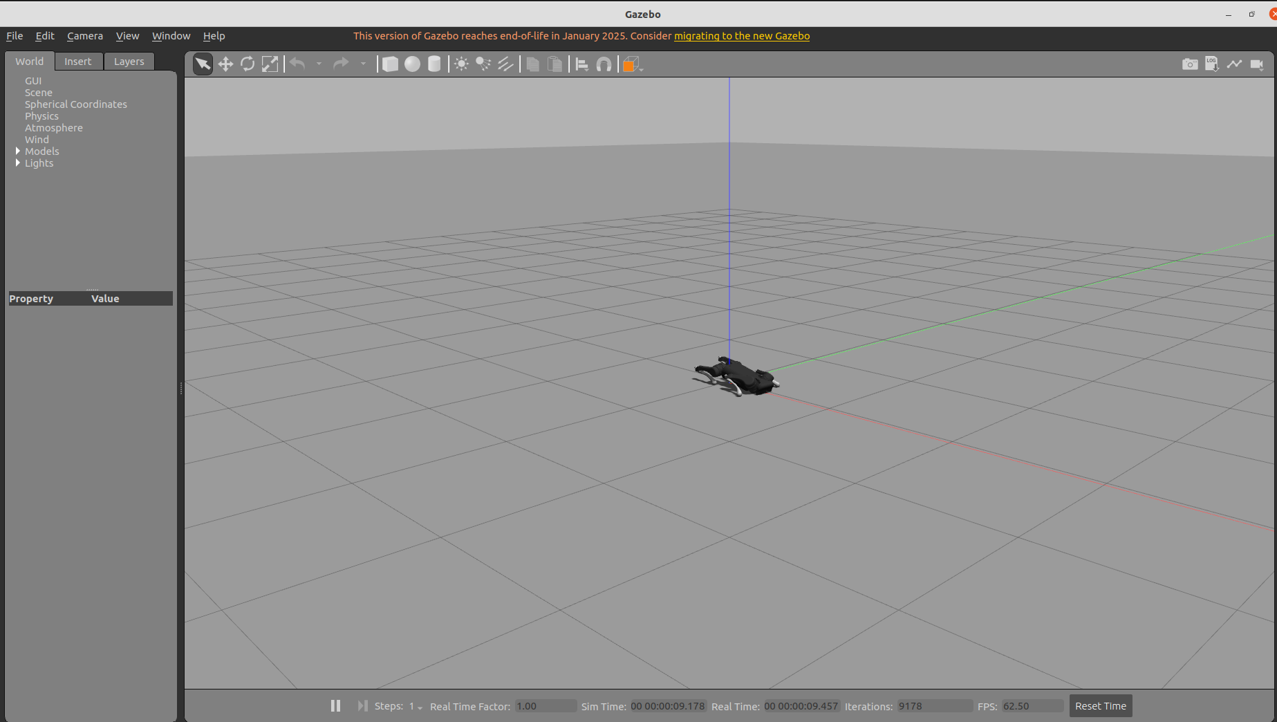
Task: Select GUI in the world tree
Action: click(x=33, y=81)
